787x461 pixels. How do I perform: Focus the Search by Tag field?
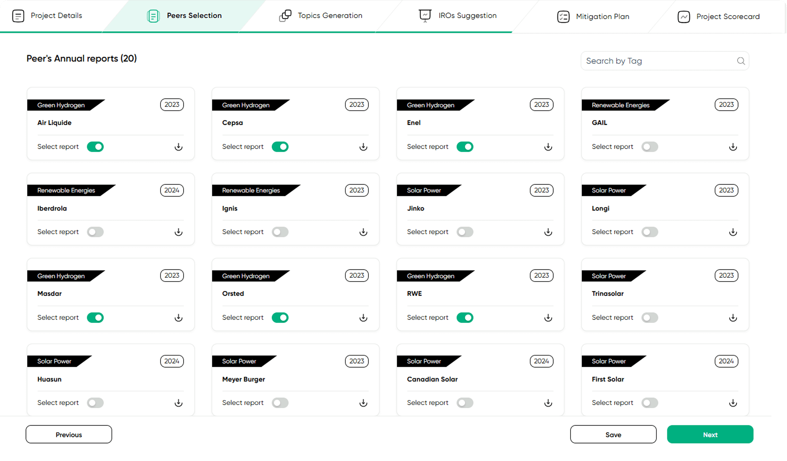(x=658, y=61)
